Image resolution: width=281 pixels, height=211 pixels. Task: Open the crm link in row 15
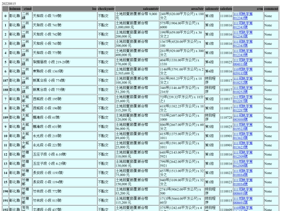[243, 182]
